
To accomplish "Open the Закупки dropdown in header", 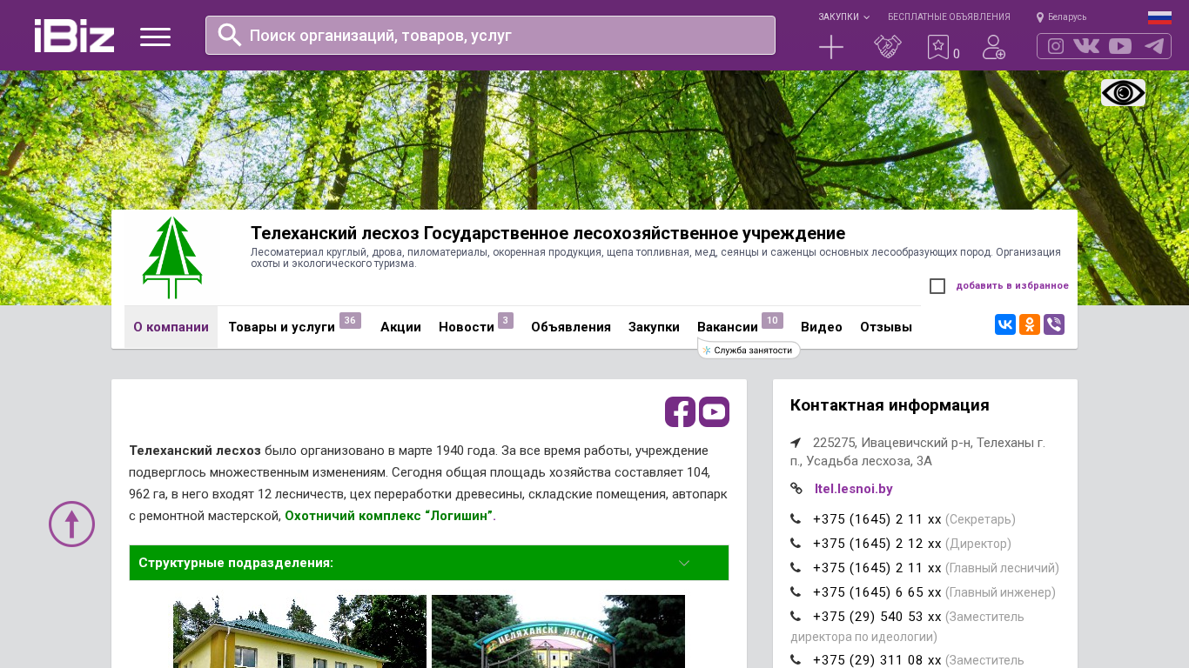I will [x=843, y=17].
